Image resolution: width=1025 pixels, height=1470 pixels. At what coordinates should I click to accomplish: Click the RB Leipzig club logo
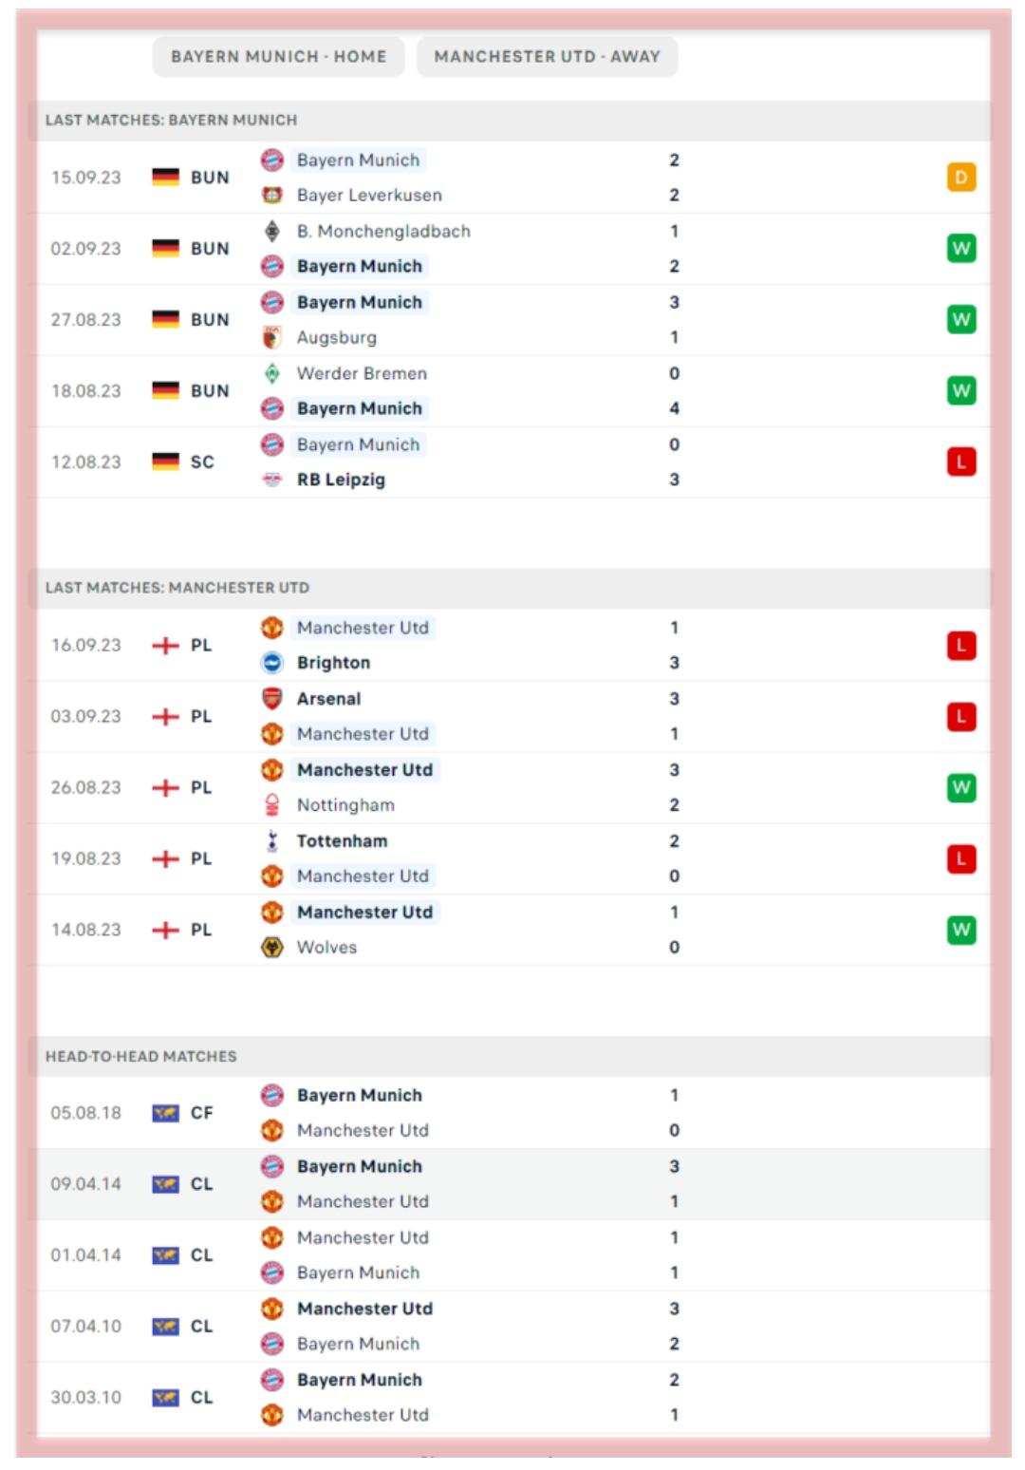[x=272, y=480]
